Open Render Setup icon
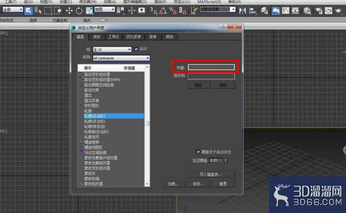Viewport: 346px width, 213px height. coord(319,10)
